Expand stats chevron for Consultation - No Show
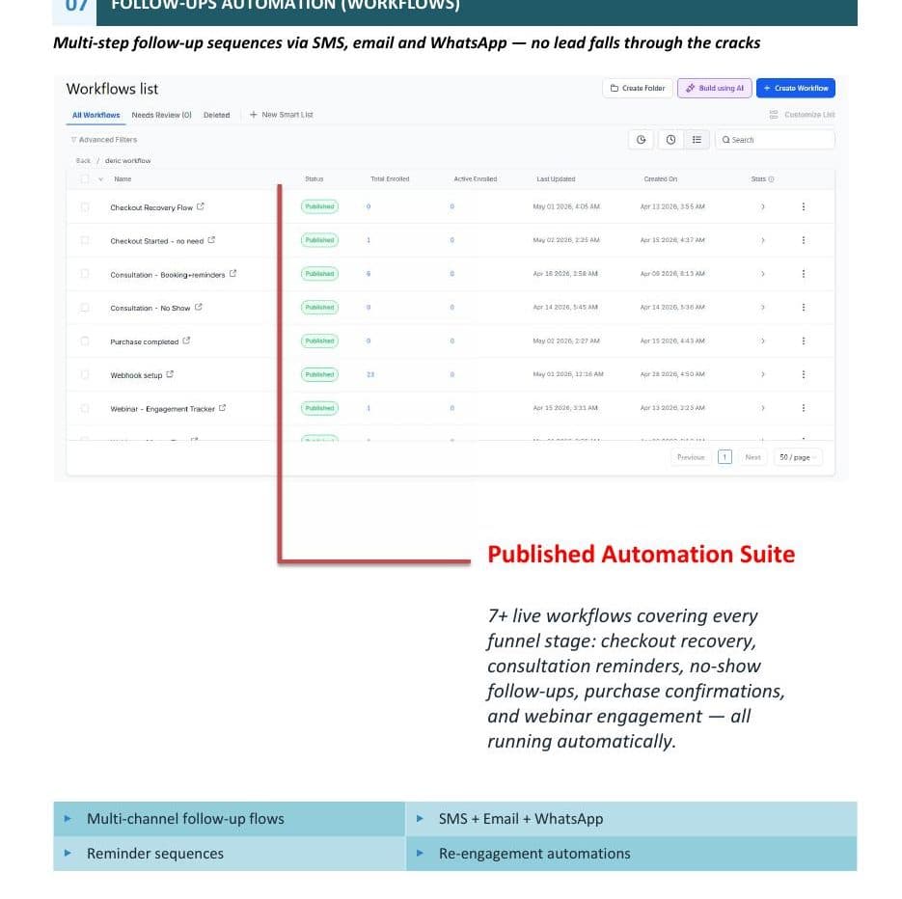 pyautogui.click(x=763, y=307)
